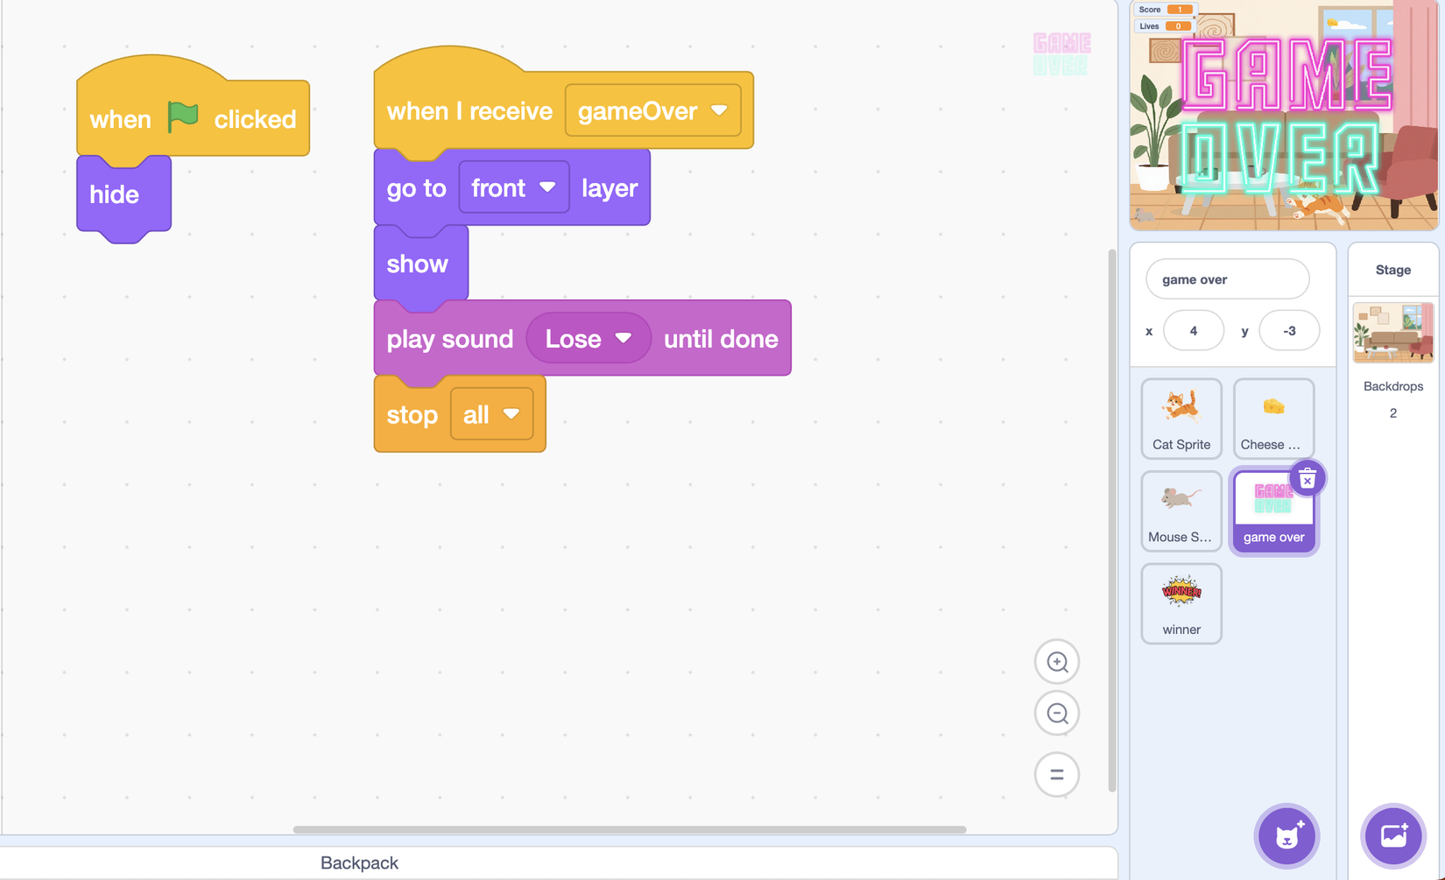Open the Backpack panel
This screenshot has width=1445, height=880.
pyautogui.click(x=359, y=863)
